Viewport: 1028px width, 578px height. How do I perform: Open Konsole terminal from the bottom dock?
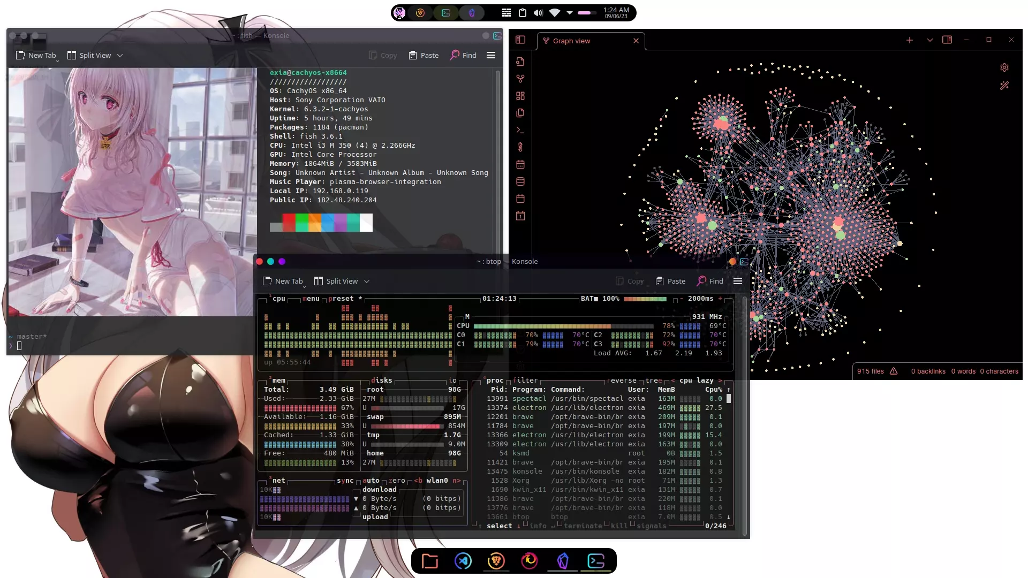coord(596,561)
